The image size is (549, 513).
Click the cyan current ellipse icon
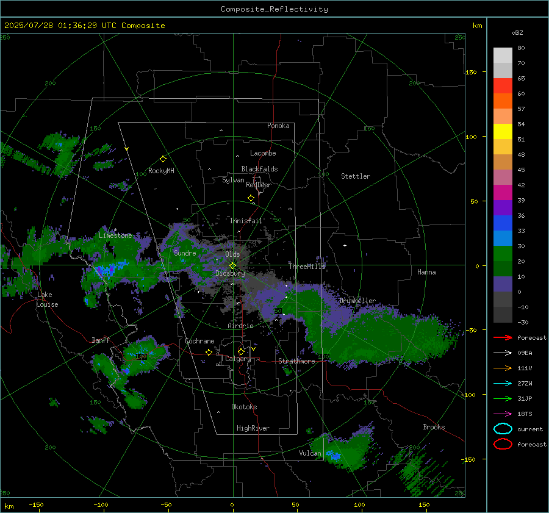click(503, 429)
